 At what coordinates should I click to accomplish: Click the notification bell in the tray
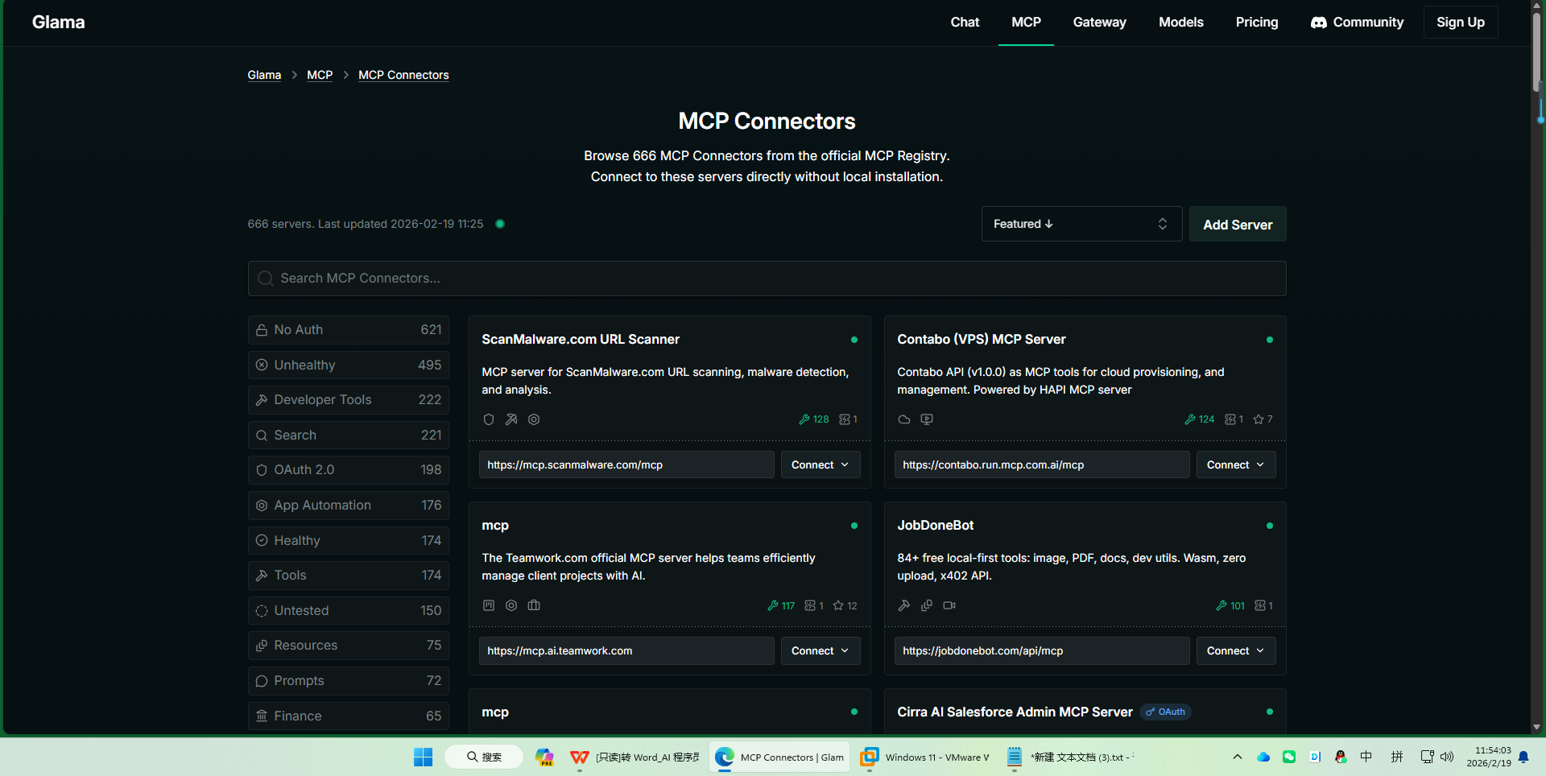[x=1523, y=757]
